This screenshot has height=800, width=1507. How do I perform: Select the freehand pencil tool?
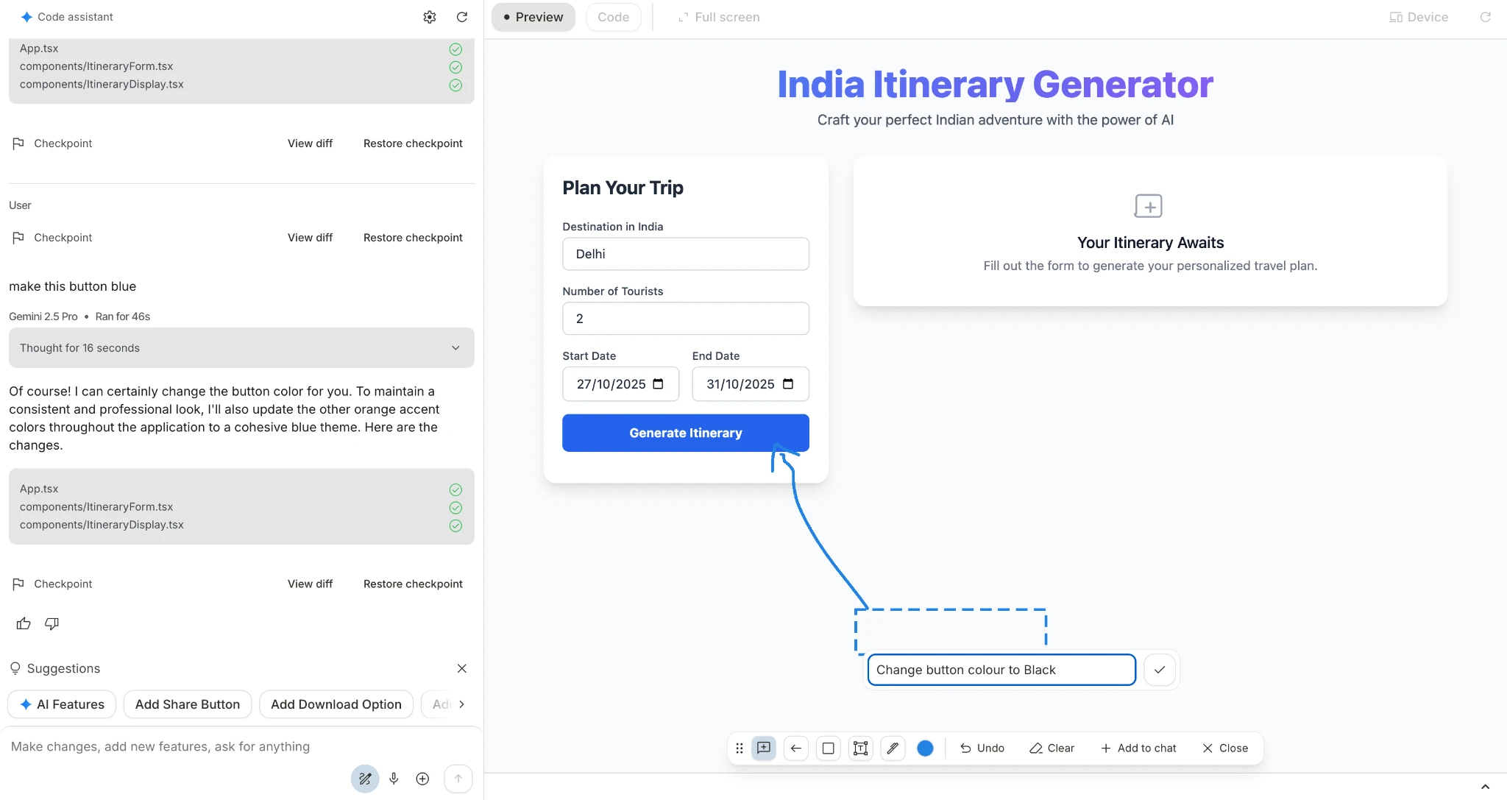point(893,748)
